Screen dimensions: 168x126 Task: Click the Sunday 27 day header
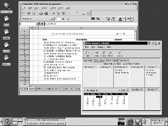tap(153, 89)
